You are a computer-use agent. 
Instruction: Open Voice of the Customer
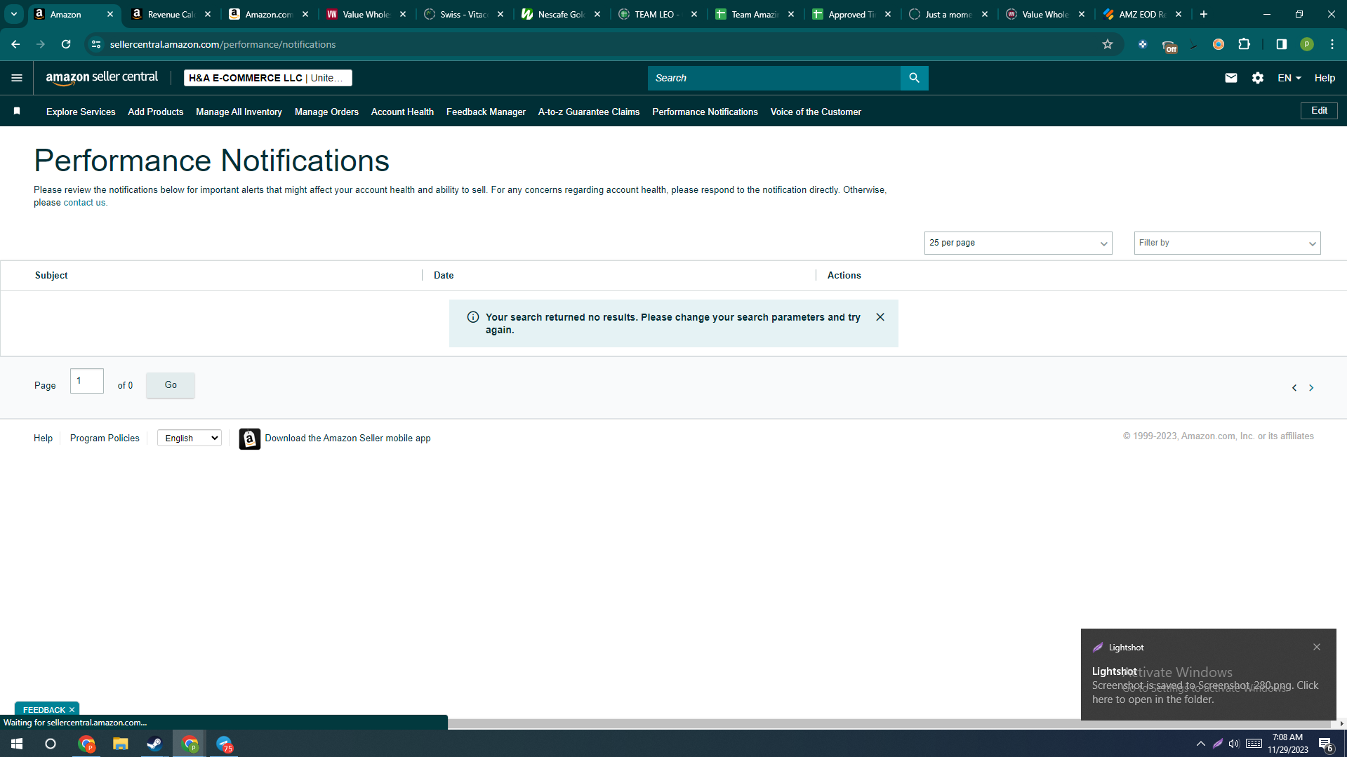816,112
